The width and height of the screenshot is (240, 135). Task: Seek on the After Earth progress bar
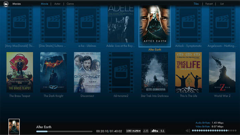coord(64,131)
